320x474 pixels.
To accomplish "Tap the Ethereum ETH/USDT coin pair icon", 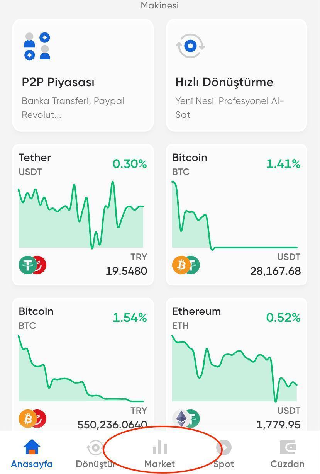I will pos(186,418).
